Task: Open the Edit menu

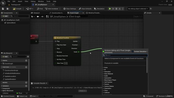Action: pos(14,1)
